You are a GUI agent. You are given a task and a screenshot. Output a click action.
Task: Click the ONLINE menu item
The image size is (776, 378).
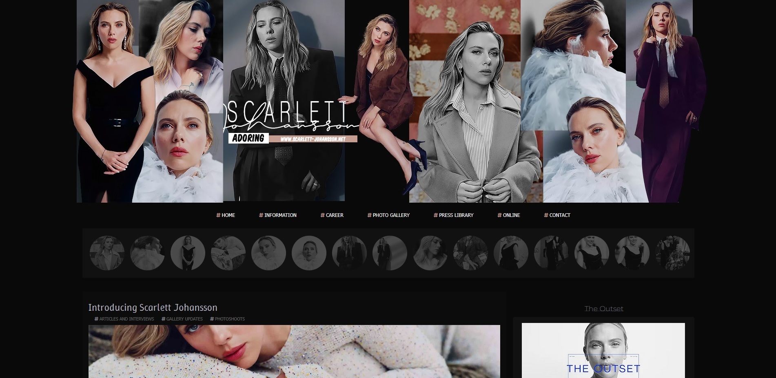[x=509, y=215]
